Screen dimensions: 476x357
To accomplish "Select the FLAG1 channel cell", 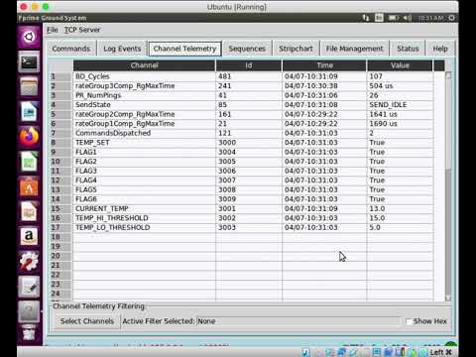I will click(144, 152).
